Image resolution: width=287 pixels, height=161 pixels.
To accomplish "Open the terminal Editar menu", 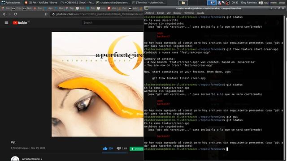I will click(x=161, y=13).
